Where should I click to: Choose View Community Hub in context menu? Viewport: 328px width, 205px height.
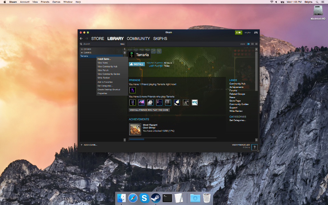tap(107, 67)
